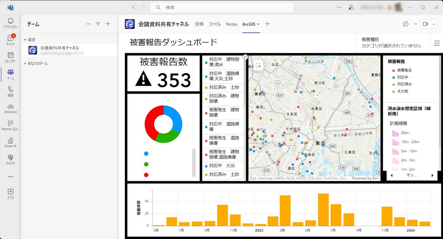
Task: Add a new channel tab with the plus button
Action: click(x=267, y=24)
